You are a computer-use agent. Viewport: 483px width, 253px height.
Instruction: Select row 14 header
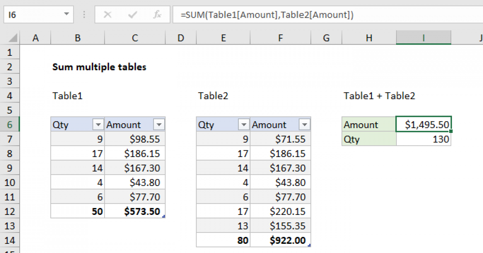pos(10,241)
